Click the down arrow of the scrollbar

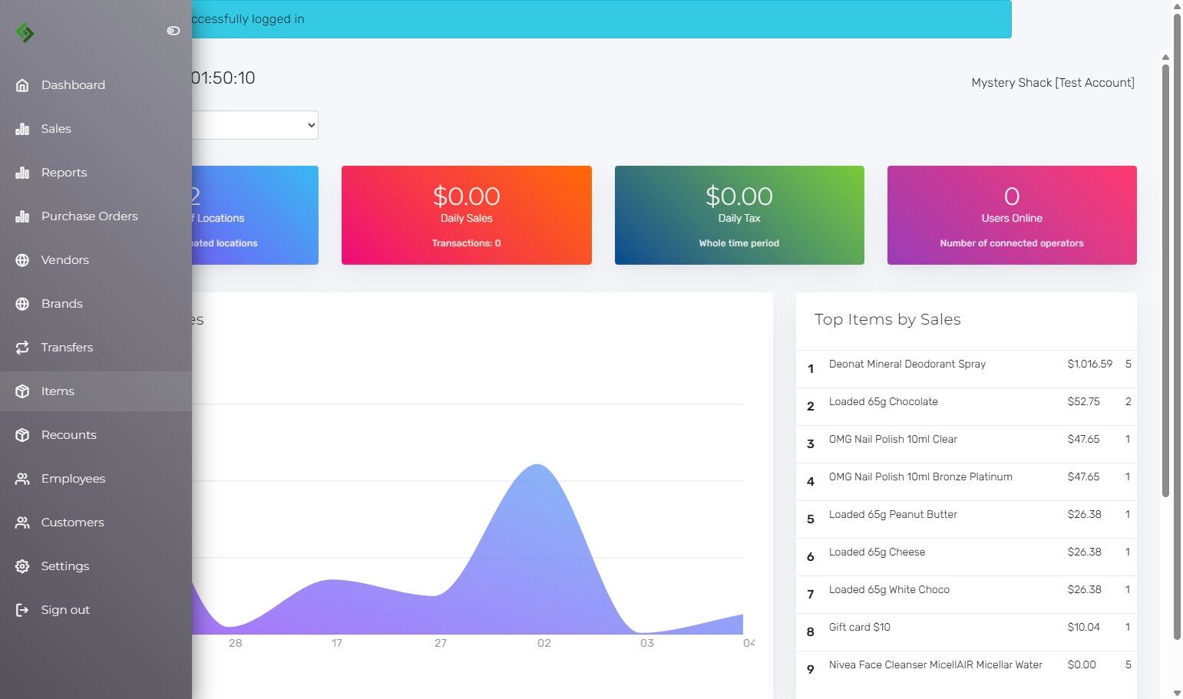point(1177,693)
